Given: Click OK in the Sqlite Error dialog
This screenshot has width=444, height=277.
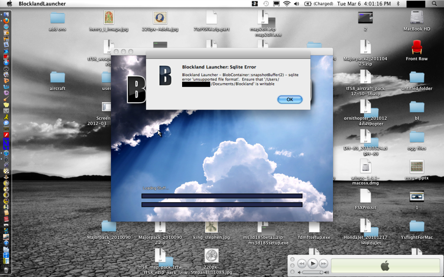Looking at the screenshot, I should 290,100.
